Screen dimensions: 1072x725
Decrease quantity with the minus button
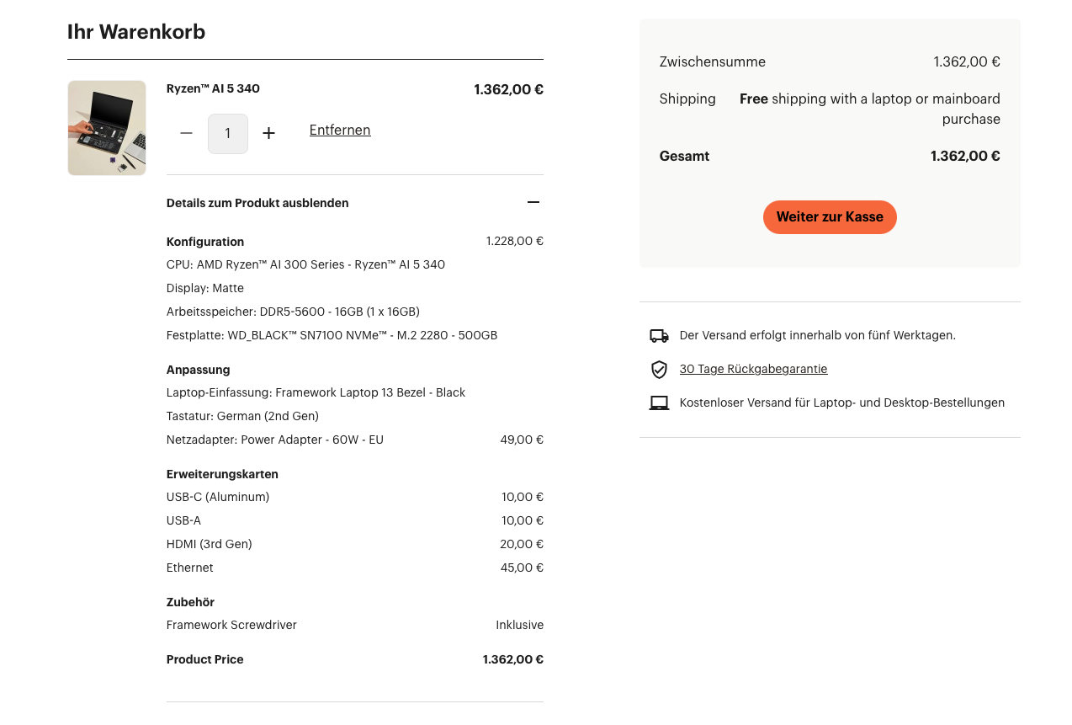pyautogui.click(x=187, y=133)
